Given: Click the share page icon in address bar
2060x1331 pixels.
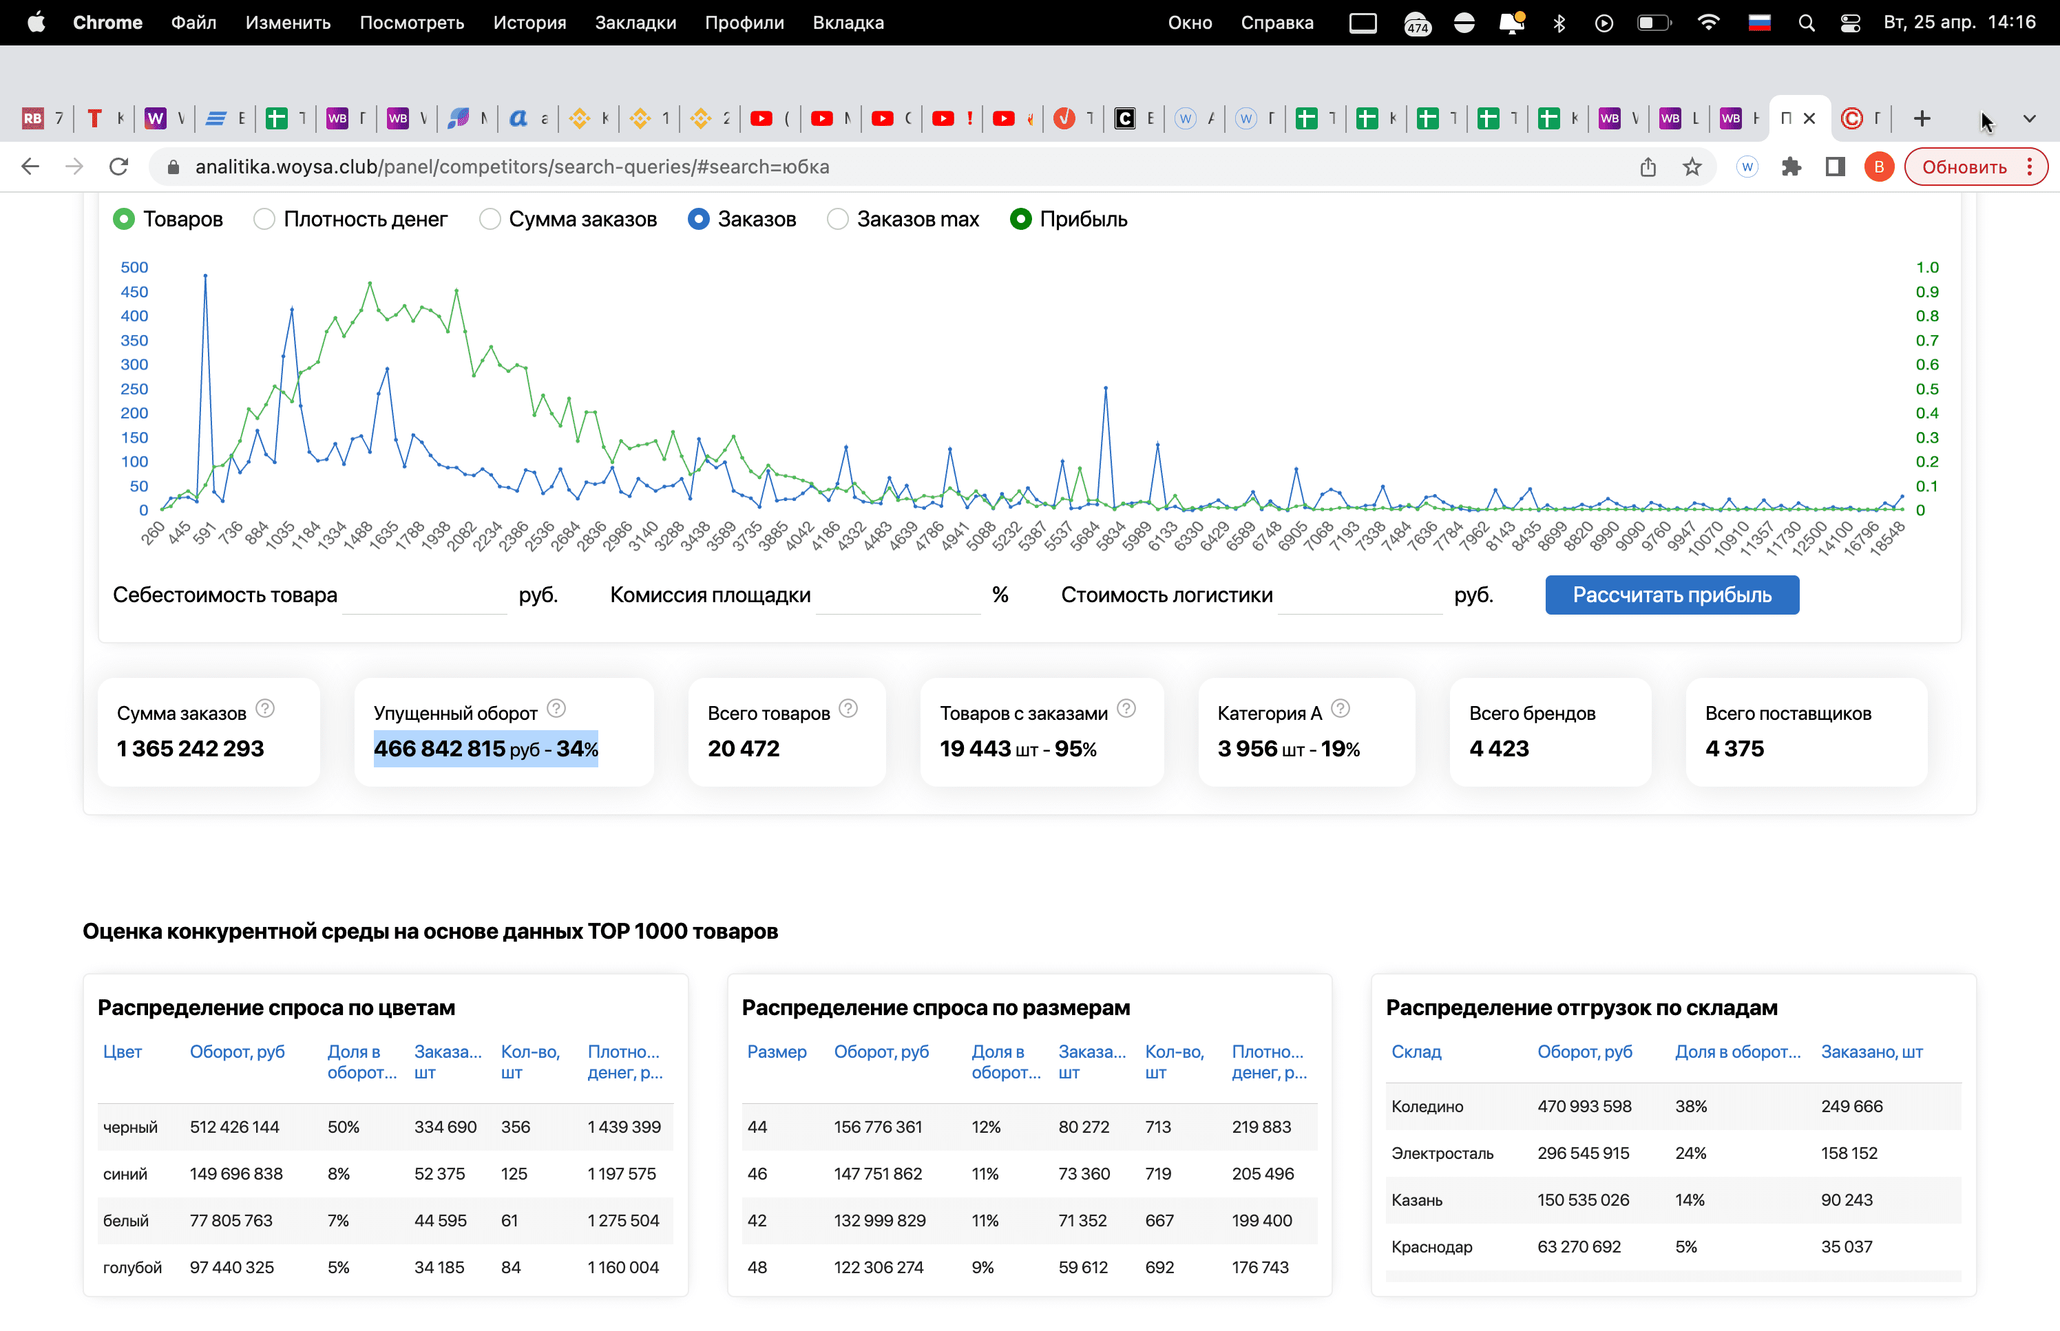Looking at the screenshot, I should coord(1648,167).
